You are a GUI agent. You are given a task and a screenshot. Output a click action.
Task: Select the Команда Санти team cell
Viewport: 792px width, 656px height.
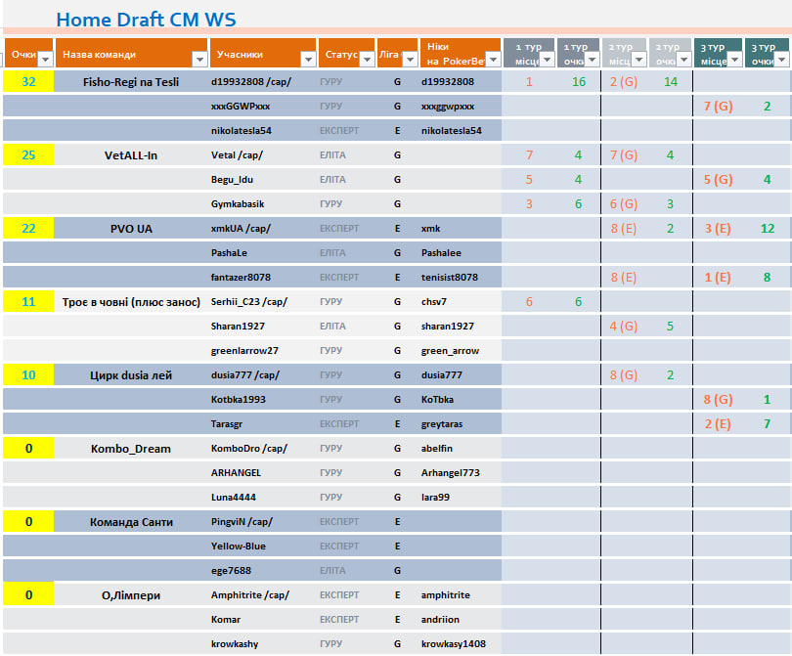pyautogui.click(x=130, y=522)
